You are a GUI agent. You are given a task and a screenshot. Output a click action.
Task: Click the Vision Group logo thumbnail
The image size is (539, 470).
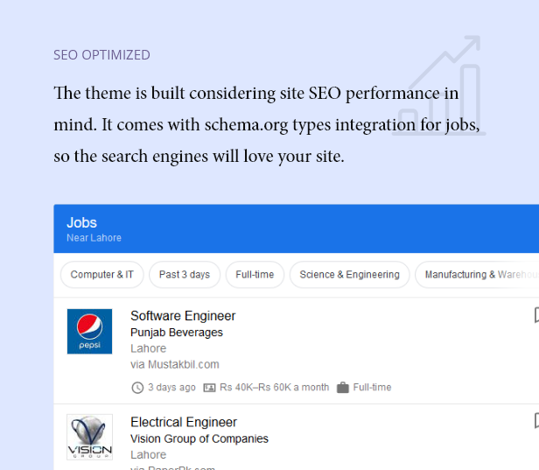point(89,437)
